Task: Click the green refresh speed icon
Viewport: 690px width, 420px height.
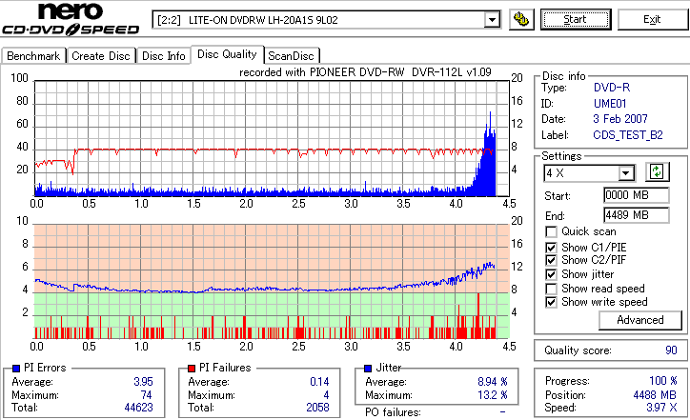Action: coord(657,171)
